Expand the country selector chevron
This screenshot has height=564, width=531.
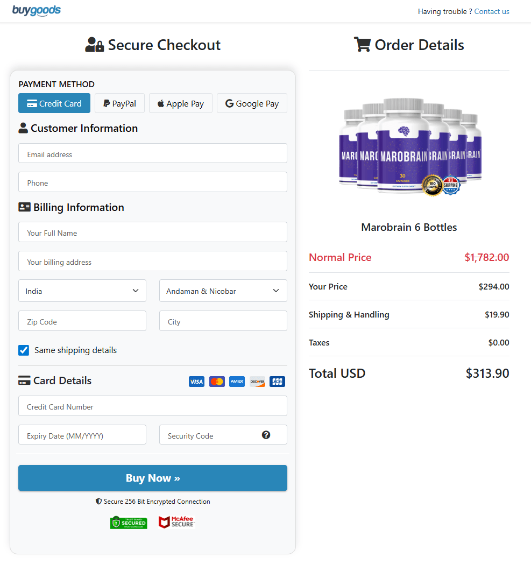[136, 290]
